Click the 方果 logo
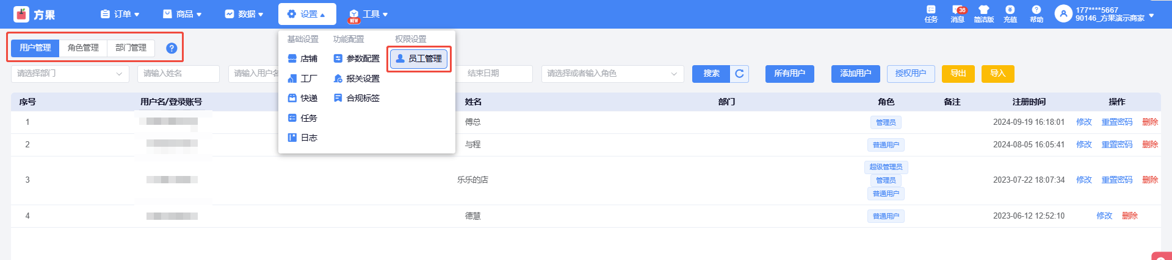 (34, 14)
